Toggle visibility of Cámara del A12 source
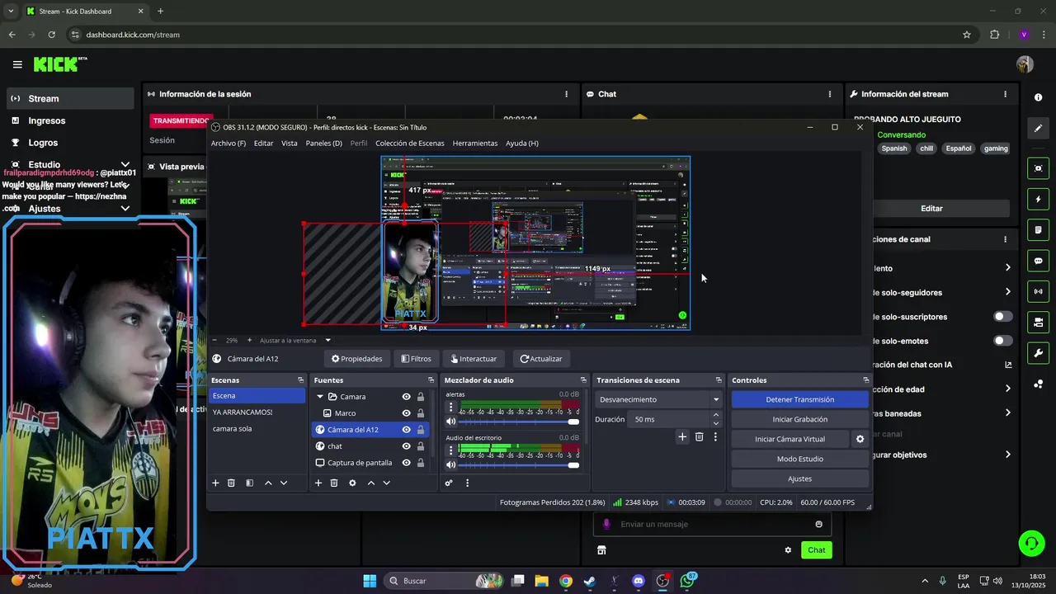The height and width of the screenshot is (594, 1056). (406, 430)
